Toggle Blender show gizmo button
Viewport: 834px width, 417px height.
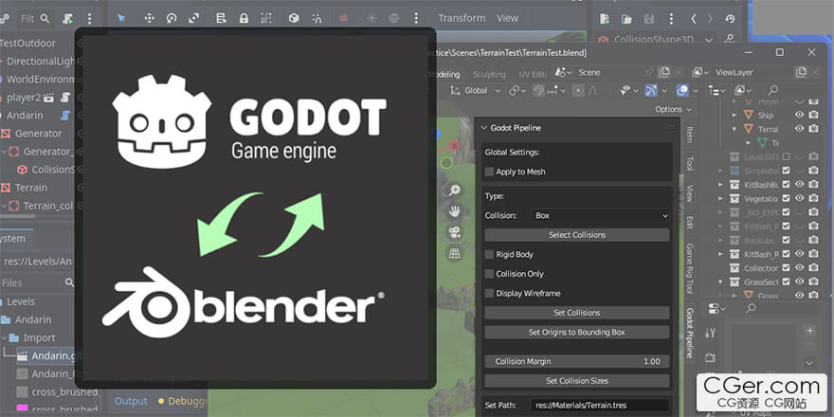pyautogui.click(x=650, y=90)
